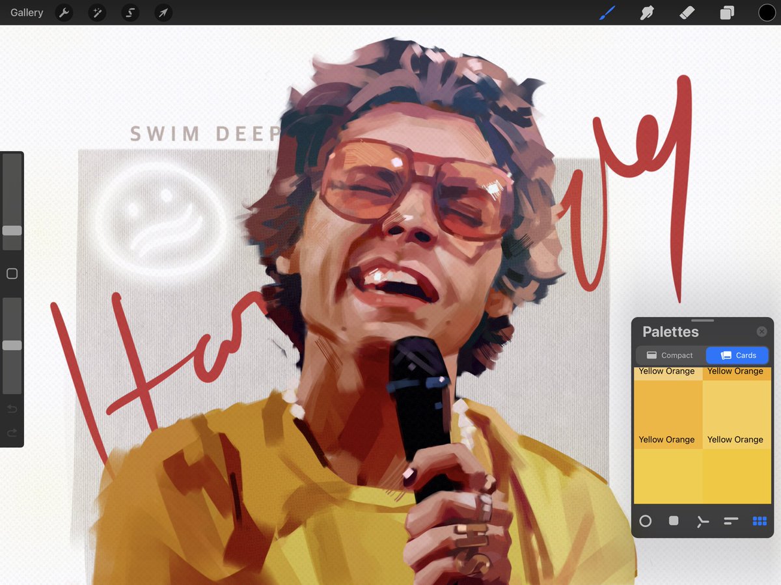
Task: Open the Value sliders color tab
Action: (x=731, y=521)
